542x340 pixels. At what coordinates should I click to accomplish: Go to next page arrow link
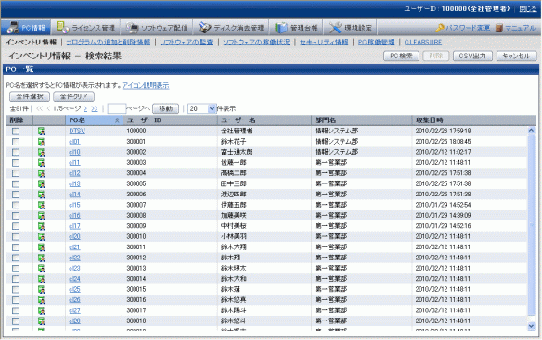[x=85, y=108]
